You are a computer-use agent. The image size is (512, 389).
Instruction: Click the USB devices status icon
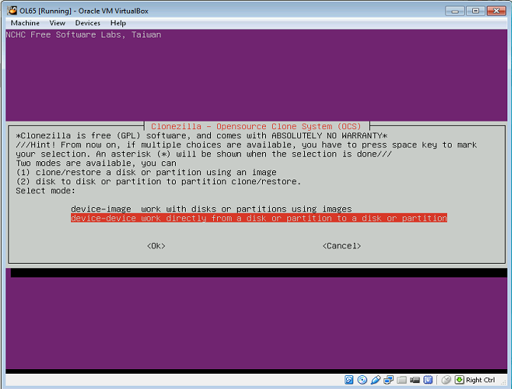click(375, 380)
